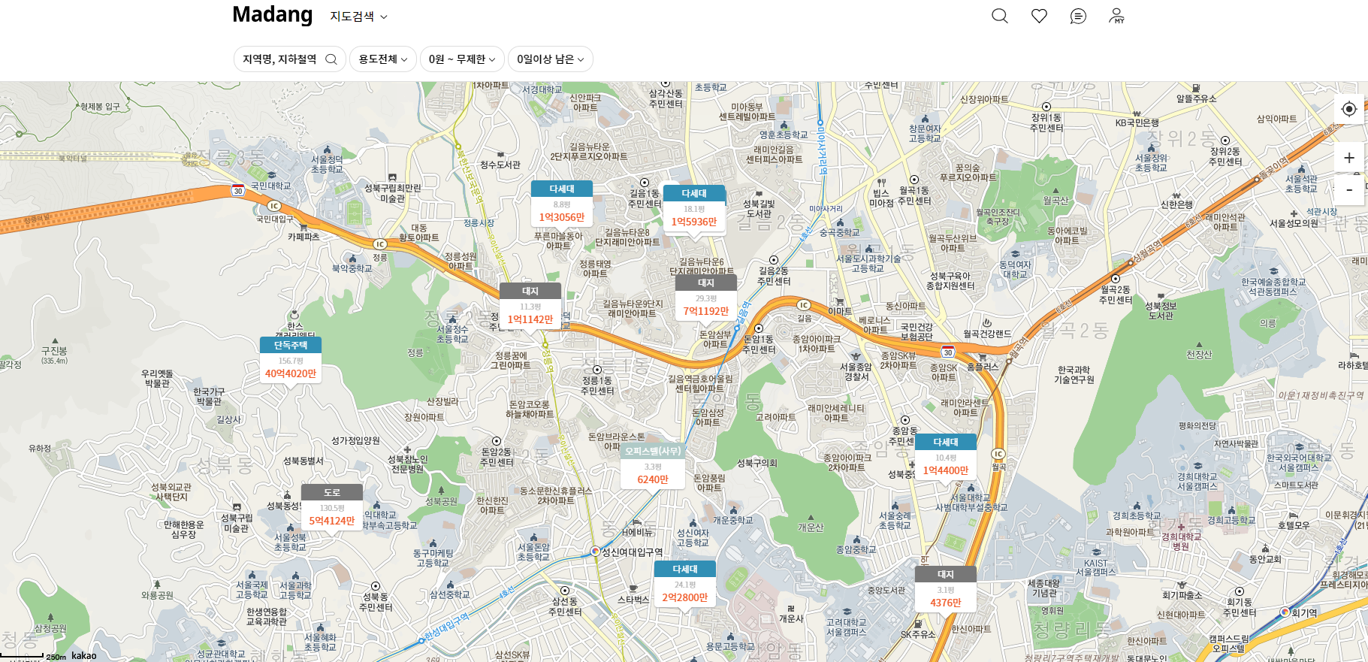Open the 다세대 1억4400만 listing marker
The height and width of the screenshot is (662, 1368).
tap(946, 458)
